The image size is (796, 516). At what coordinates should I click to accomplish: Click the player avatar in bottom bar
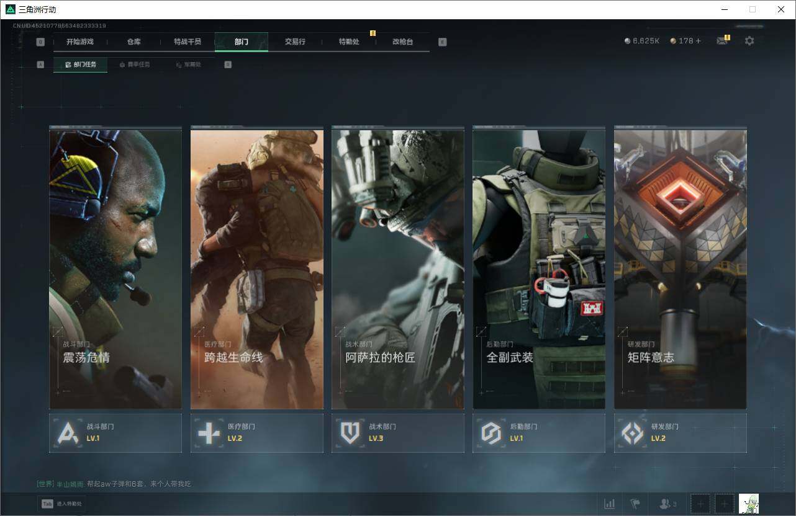point(748,504)
